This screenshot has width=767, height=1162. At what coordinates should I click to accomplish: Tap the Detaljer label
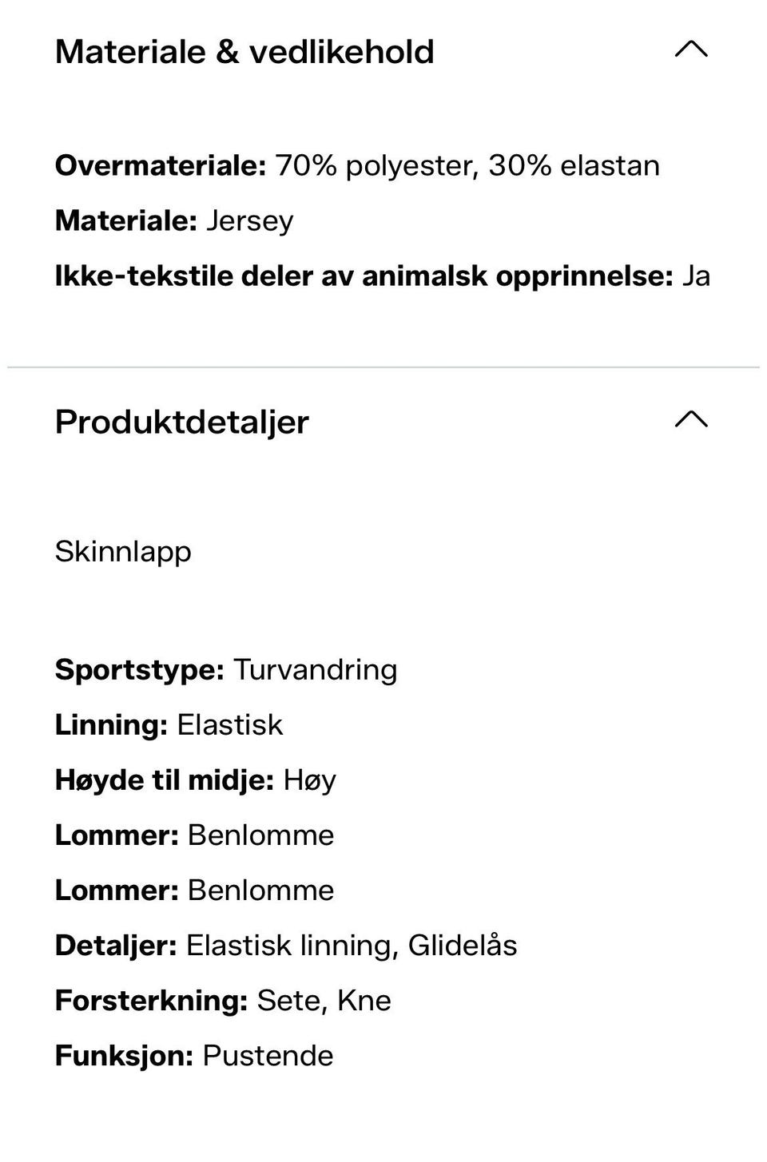115,946
